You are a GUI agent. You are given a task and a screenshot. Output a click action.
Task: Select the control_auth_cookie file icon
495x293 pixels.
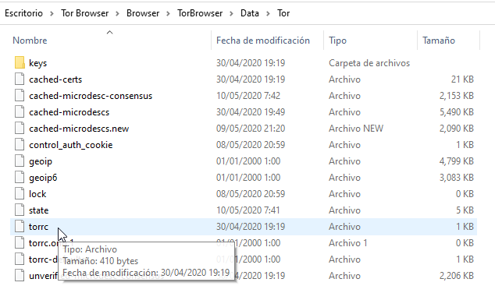pos(20,145)
